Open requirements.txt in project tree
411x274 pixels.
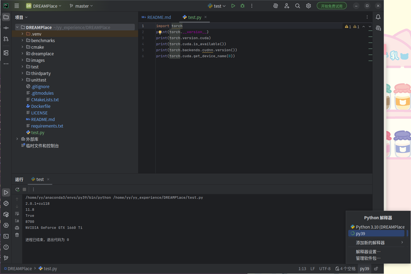[x=47, y=126]
